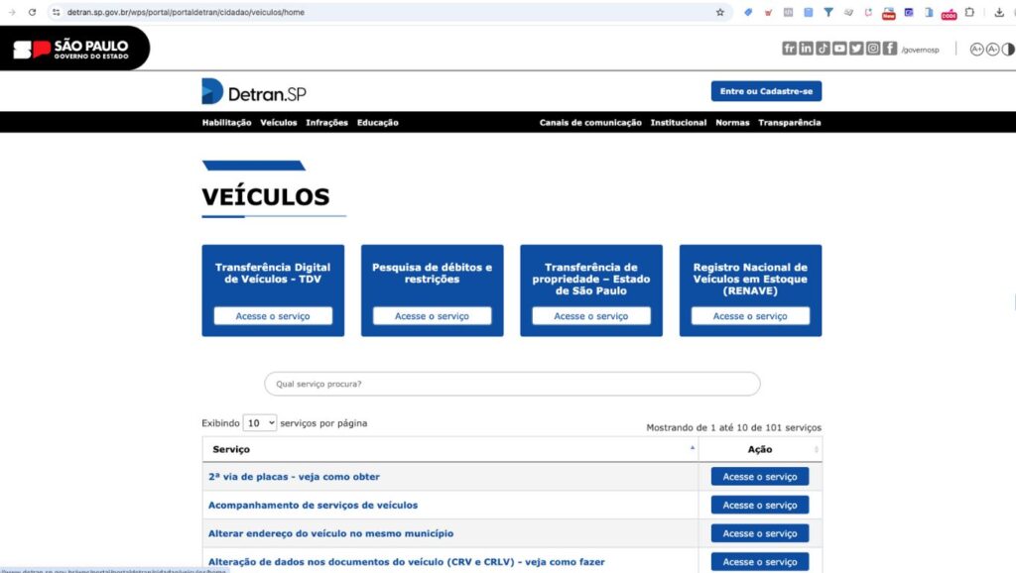Click the red shopping cart extension icon
This screenshot has width=1016, height=573.
click(768, 12)
